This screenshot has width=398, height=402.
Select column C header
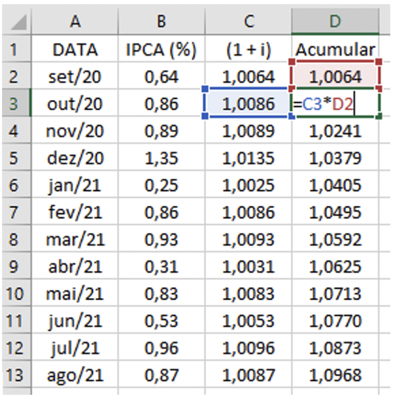248,22
